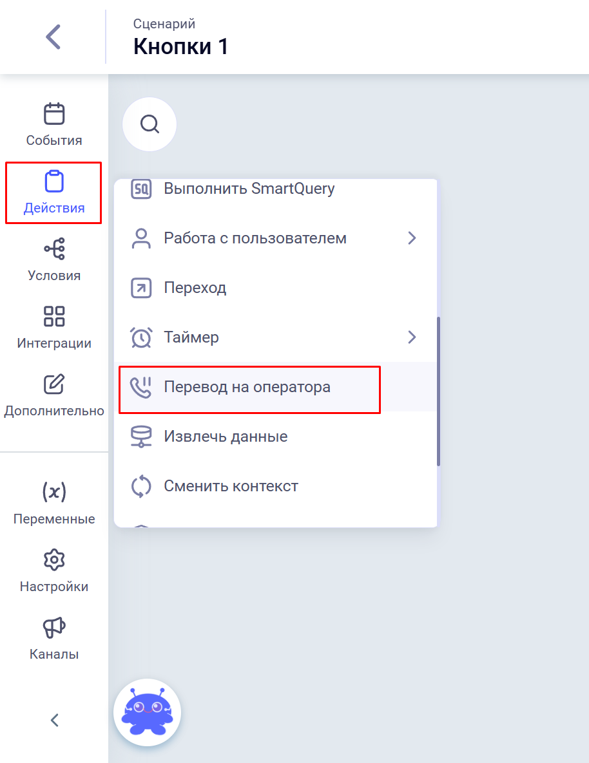Click the blue robot assistant avatar
The height and width of the screenshot is (763, 589).
147,712
